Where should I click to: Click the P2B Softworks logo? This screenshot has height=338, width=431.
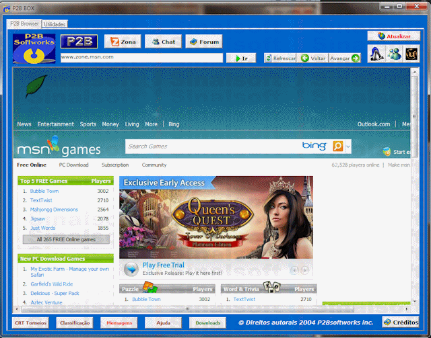tap(34, 48)
